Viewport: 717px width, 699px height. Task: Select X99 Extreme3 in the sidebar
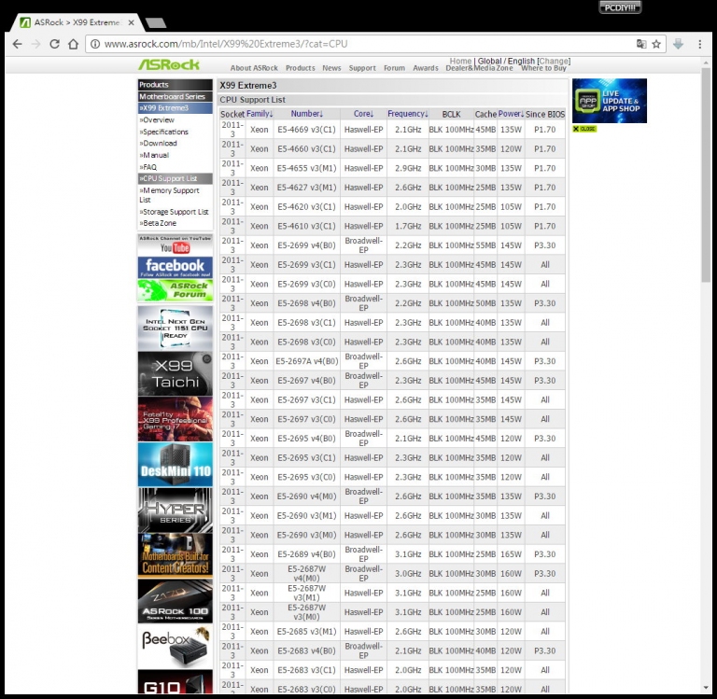176,108
